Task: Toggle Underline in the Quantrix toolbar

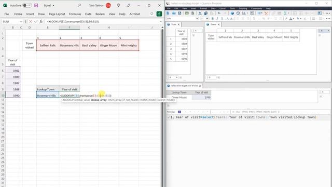Action: 222,19
